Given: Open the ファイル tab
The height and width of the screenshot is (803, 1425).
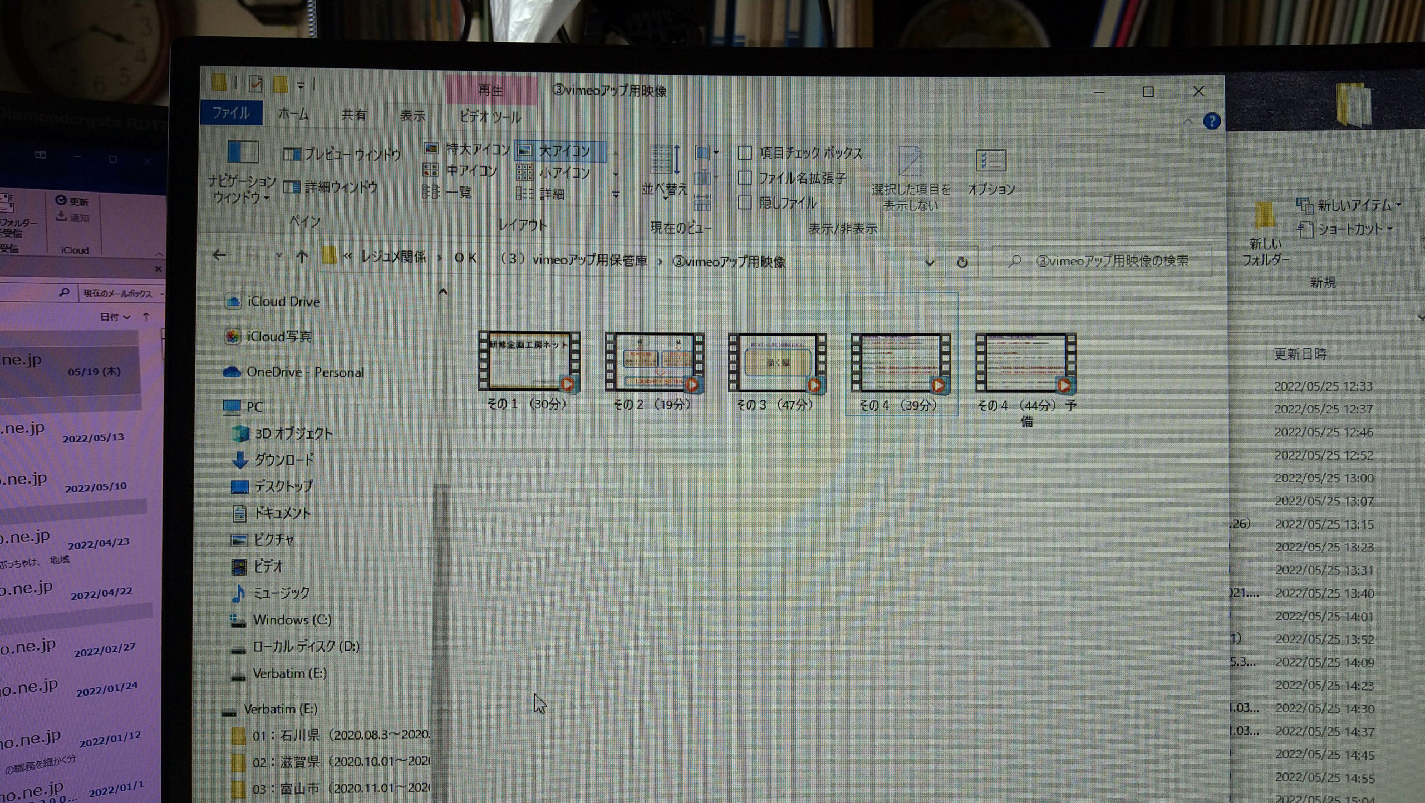Looking at the screenshot, I should tap(231, 114).
